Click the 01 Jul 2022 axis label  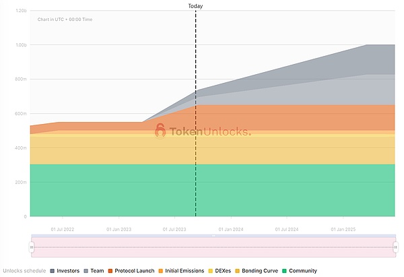tap(65, 229)
